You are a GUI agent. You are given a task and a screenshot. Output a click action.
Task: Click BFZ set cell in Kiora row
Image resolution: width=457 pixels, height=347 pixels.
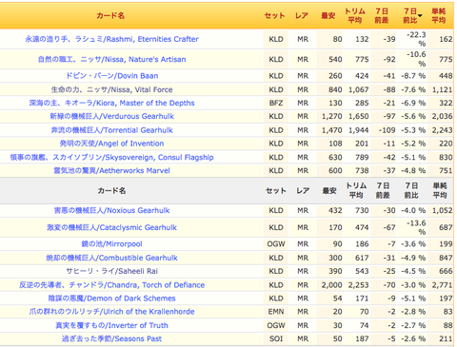tap(276, 103)
